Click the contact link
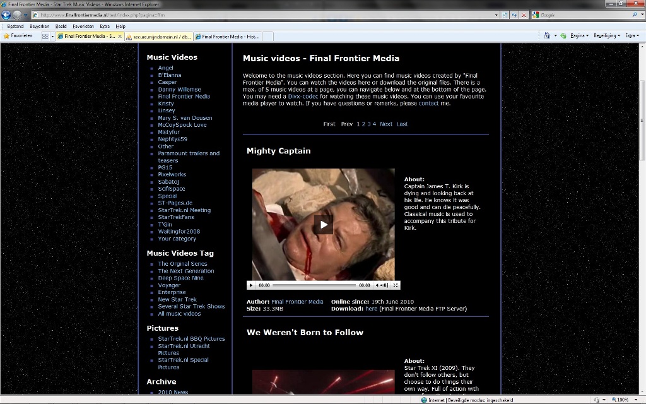Image resolution: width=646 pixels, height=404 pixels. tap(428, 104)
